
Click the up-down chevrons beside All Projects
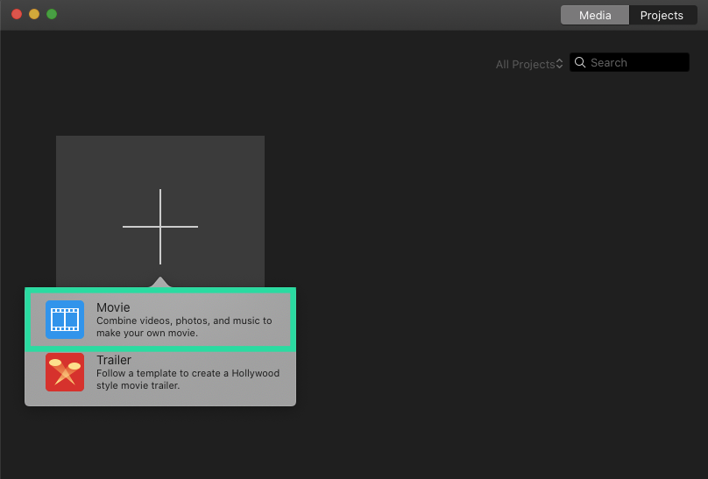point(560,64)
